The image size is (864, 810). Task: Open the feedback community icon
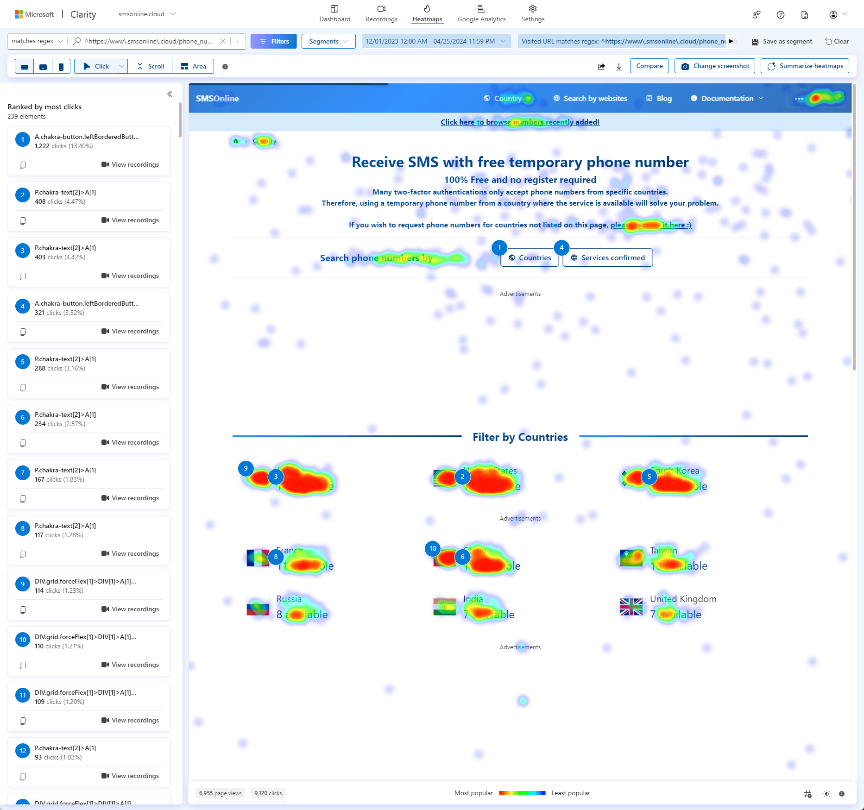point(757,15)
